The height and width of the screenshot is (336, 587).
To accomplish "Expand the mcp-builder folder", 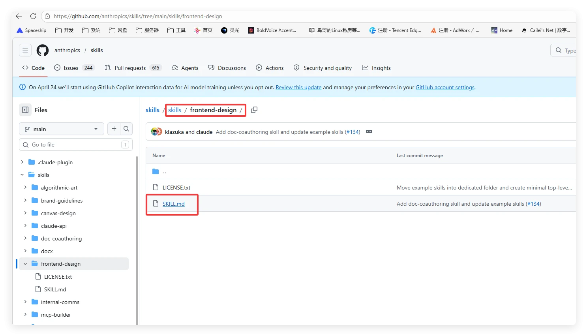I will tap(25, 314).
